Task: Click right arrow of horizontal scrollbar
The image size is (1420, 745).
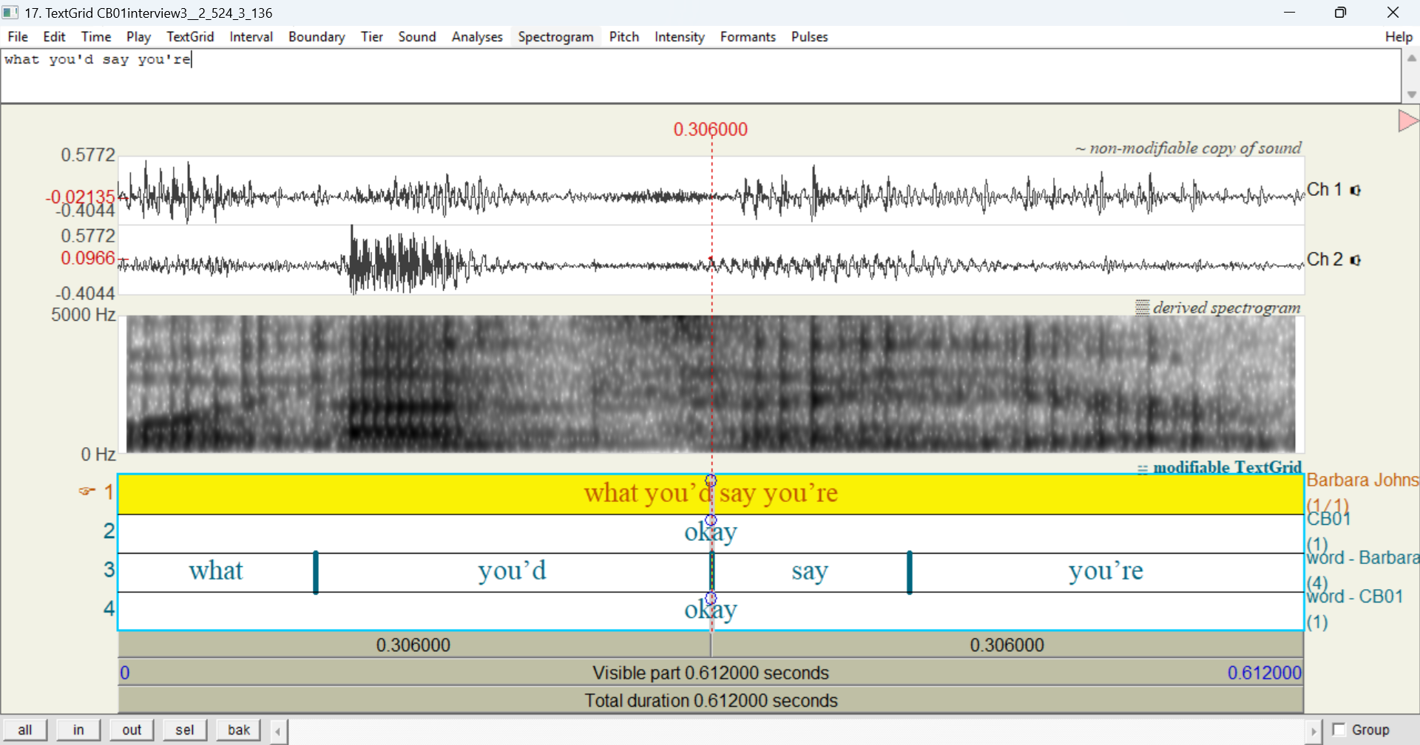Action: point(1313,732)
